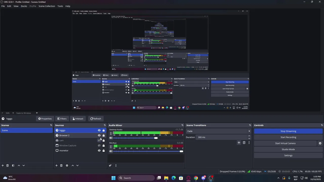324x182 pixels.
Task: Open the Help menu
Action: click(x=68, y=6)
